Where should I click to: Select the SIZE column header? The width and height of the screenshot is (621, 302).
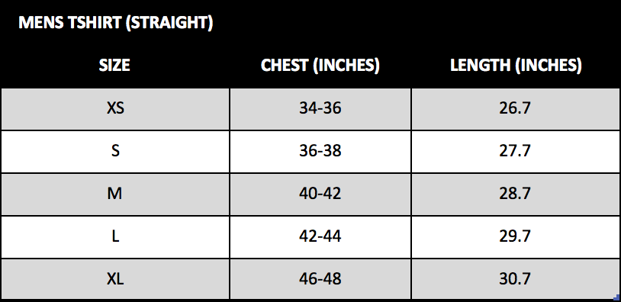[114, 65]
